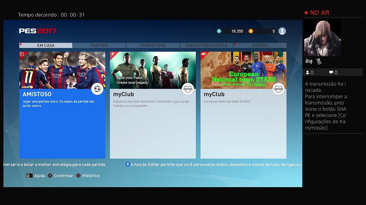Screen dimensions: 366x205
Task: Click the myClub badge on European STARS card
Action: pos(278,89)
